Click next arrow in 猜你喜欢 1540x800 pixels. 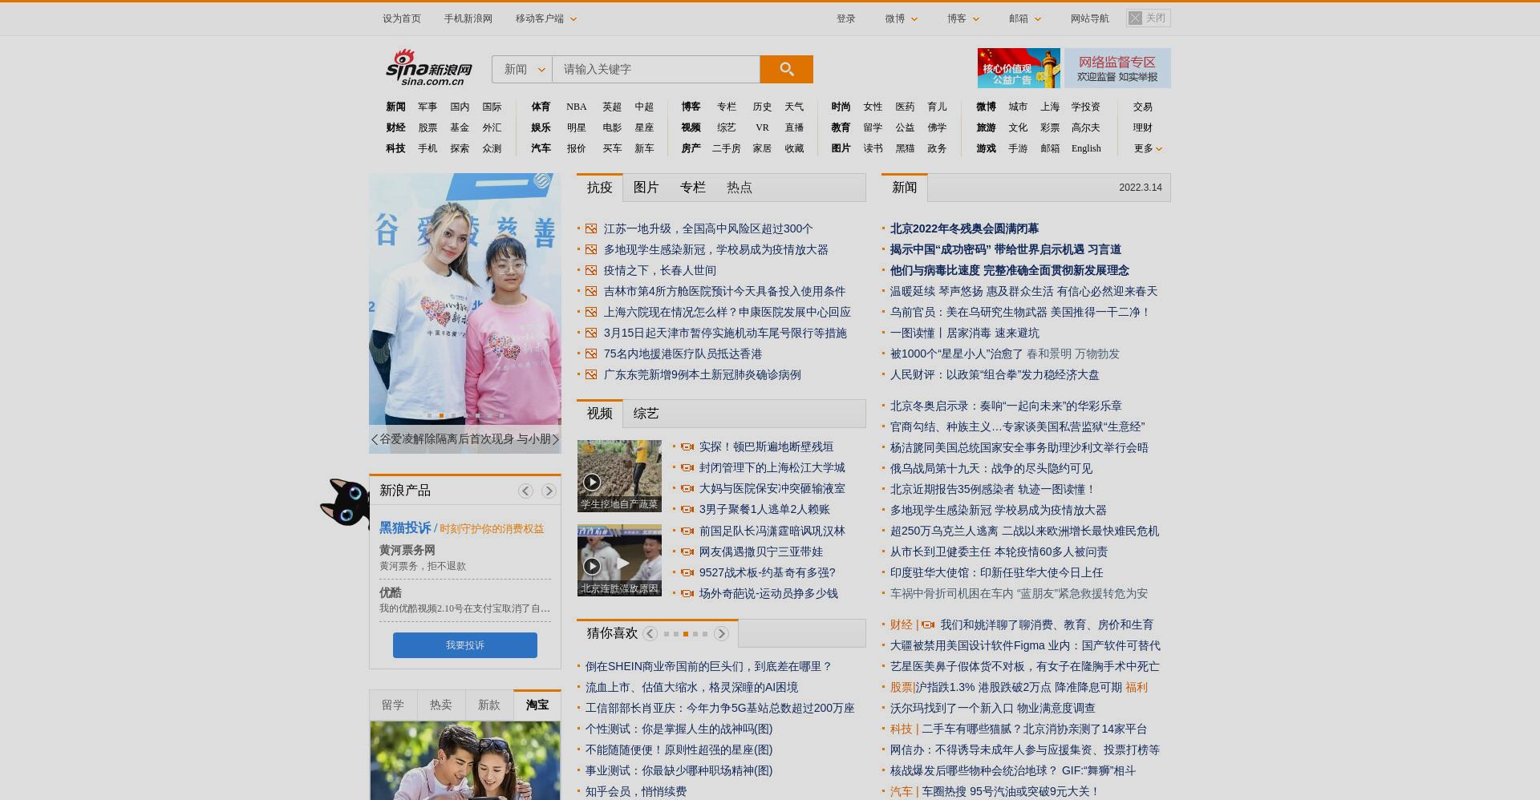(x=722, y=633)
